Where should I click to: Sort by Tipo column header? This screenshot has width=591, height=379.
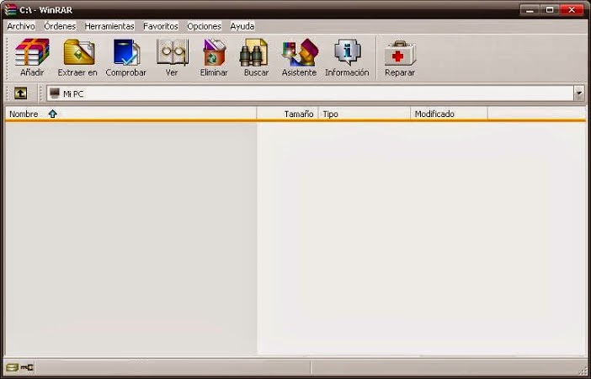tap(365, 114)
